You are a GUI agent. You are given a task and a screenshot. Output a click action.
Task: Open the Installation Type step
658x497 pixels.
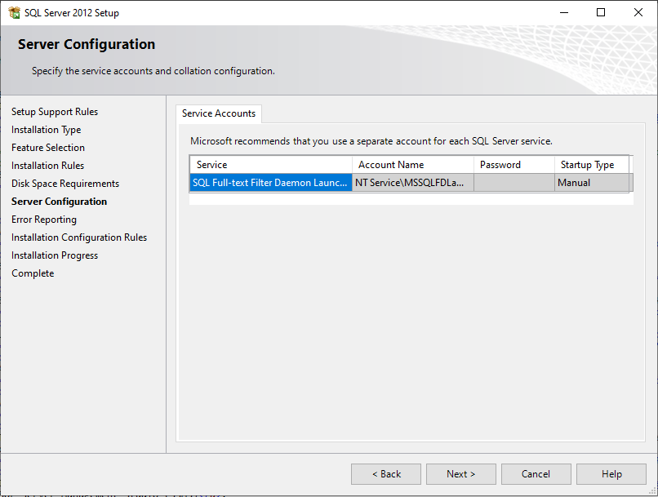tap(46, 129)
